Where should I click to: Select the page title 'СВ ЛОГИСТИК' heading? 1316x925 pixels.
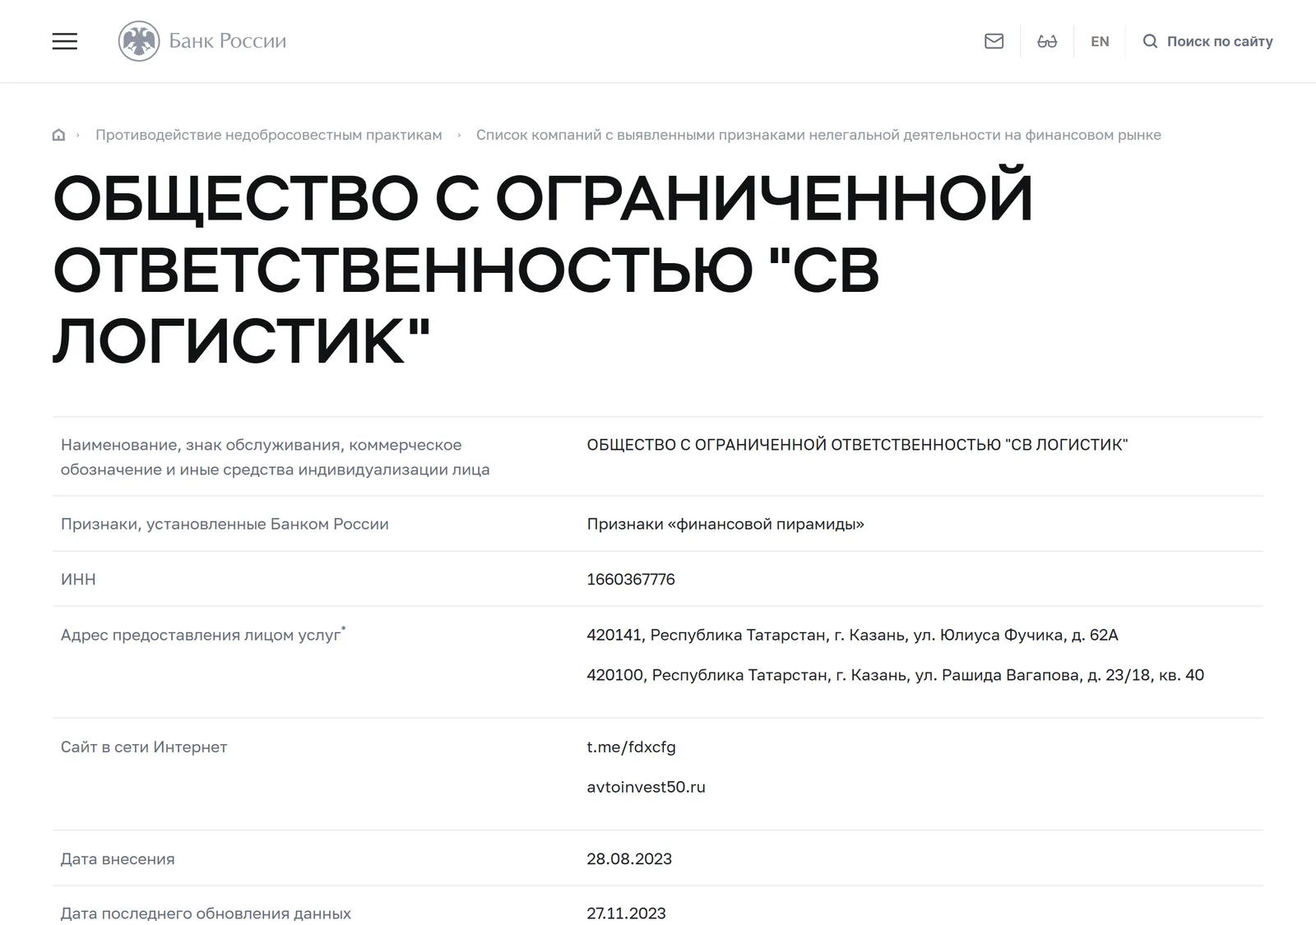pos(544,269)
